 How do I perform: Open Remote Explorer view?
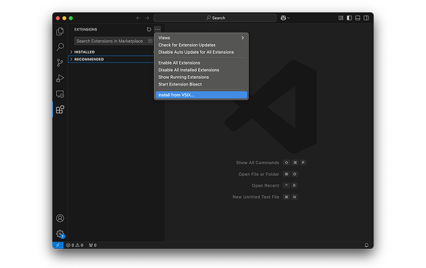pyautogui.click(x=60, y=94)
